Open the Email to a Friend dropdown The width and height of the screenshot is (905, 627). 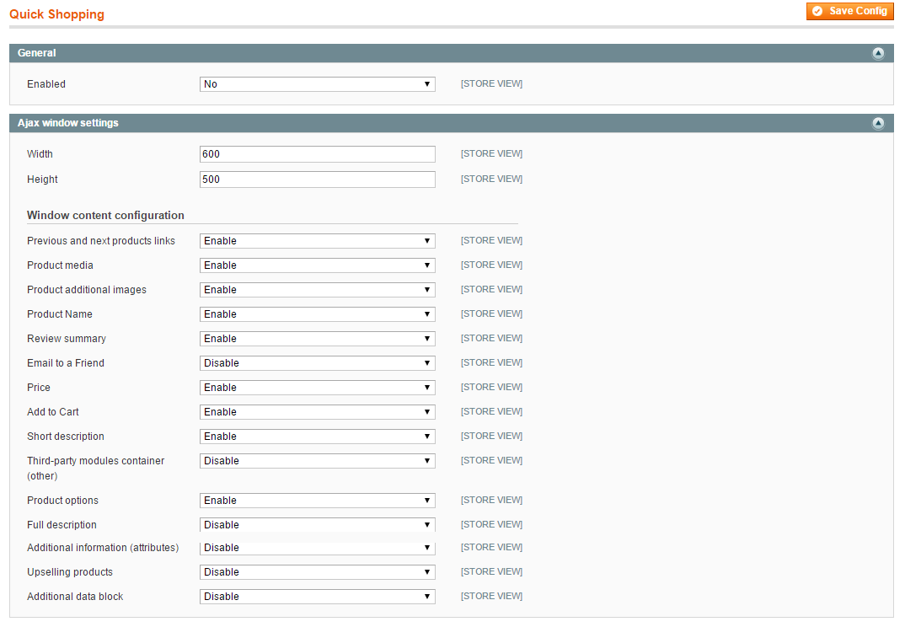coord(318,363)
